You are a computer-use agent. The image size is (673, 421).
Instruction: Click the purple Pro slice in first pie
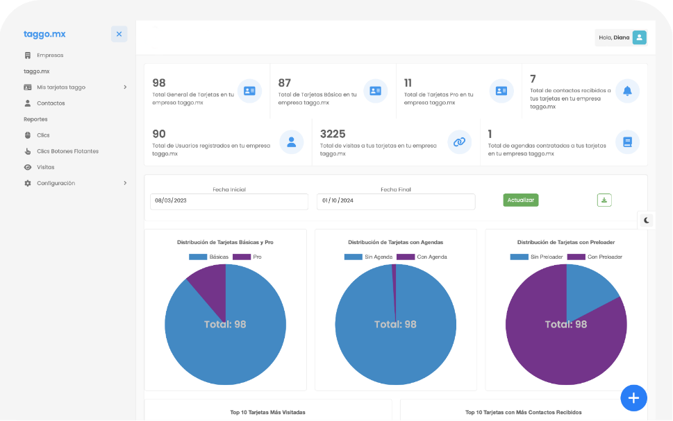tap(212, 285)
